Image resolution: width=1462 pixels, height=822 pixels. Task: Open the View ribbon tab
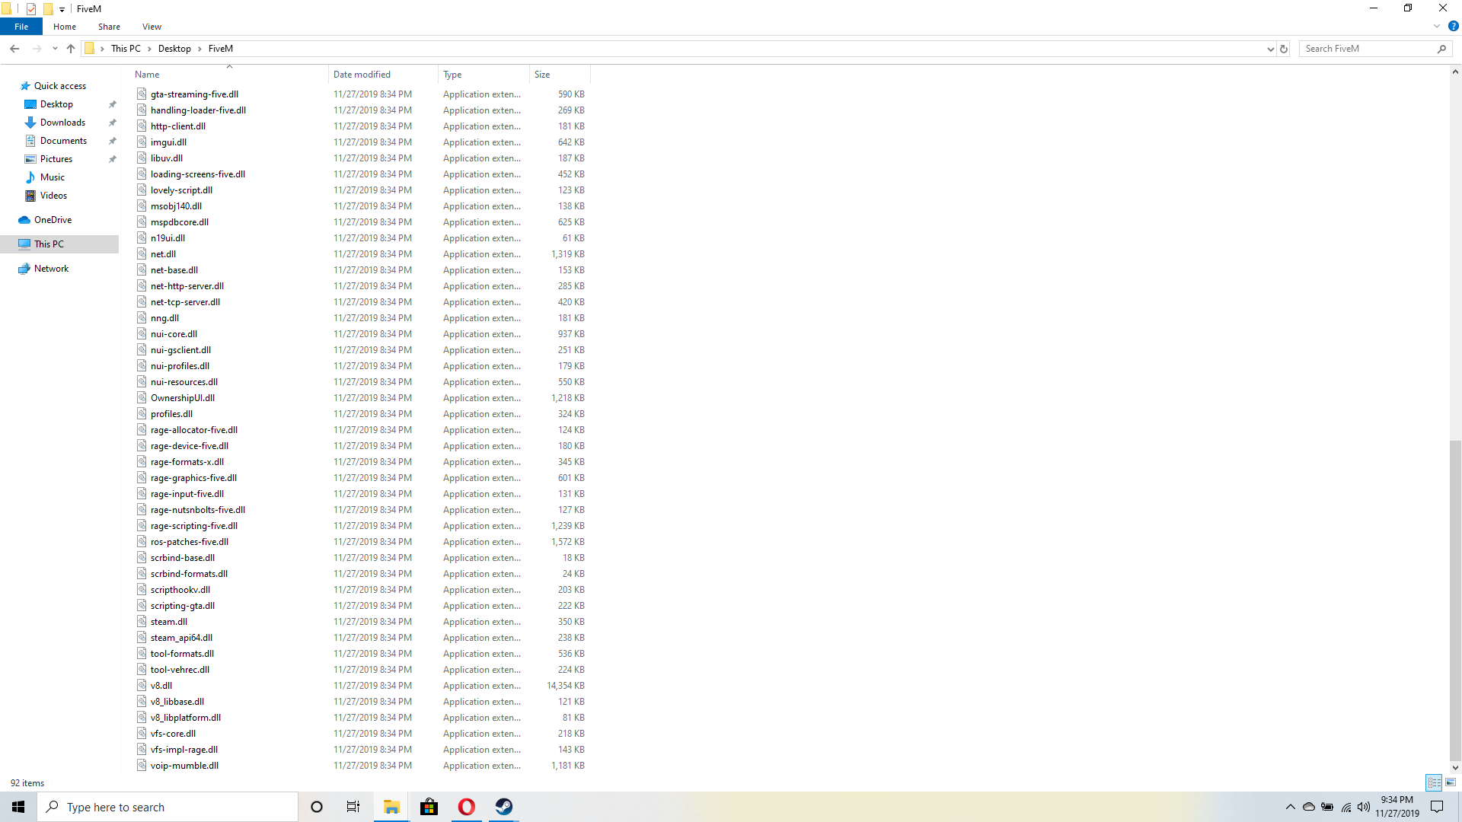click(x=152, y=27)
